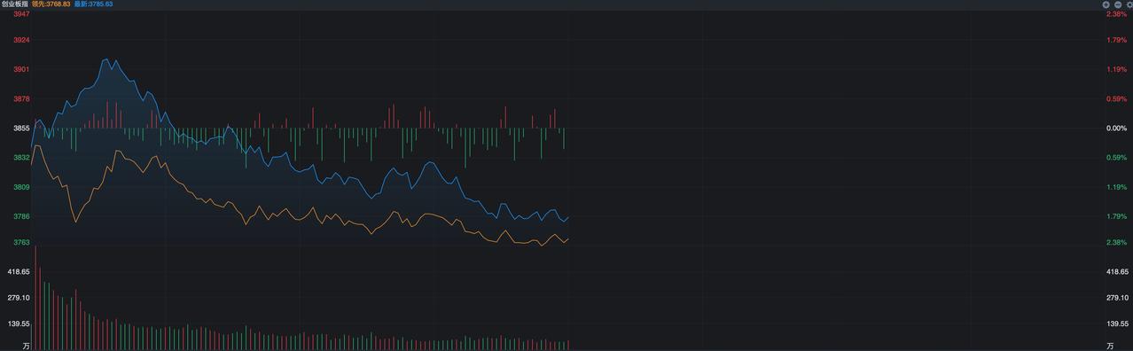Click the left 139.55 volume label
Image resolution: width=1133 pixels, height=351 pixels.
[19, 324]
